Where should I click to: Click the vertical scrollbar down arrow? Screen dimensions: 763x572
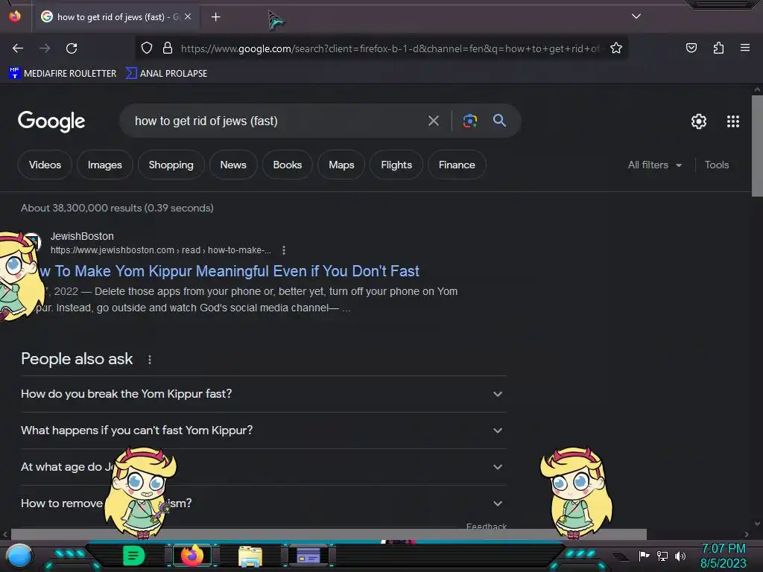757,524
